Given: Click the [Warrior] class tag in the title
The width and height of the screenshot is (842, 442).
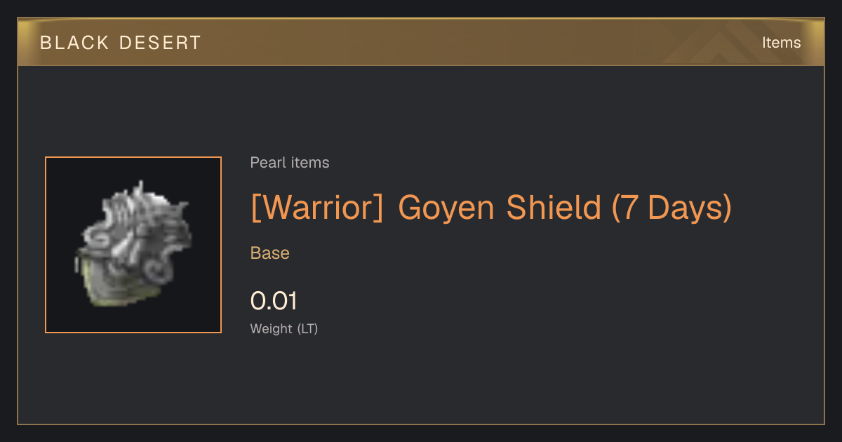Looking at the screenshot, I should pos(318,208).
